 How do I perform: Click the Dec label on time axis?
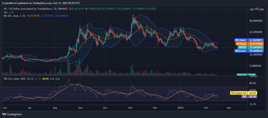click(x=155, y=108)
